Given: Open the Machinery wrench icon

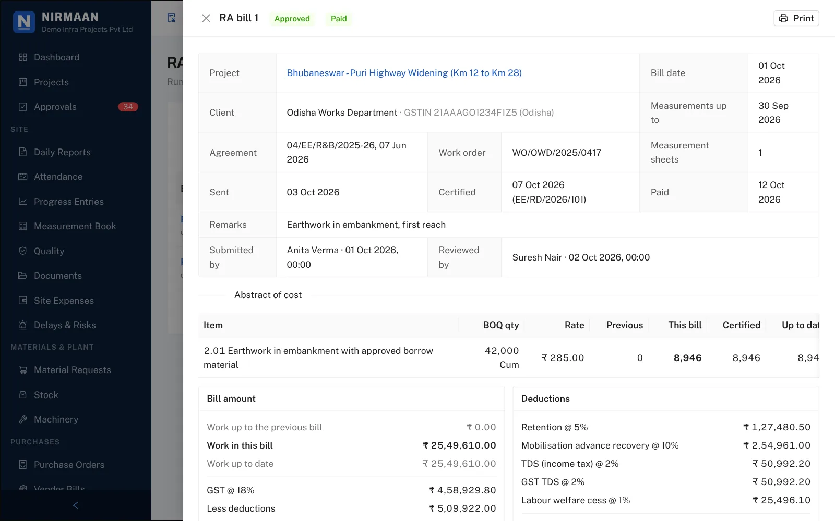Looking at the screenshot, I should tap(22, 419).
